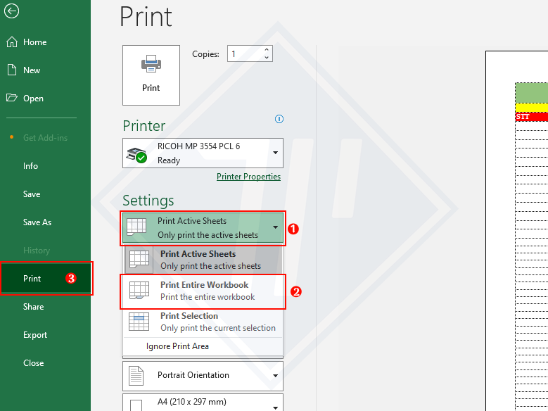Open the Printer Properties link
Image resolution: width=548 pixels, height=411 pixels.
click(x=248, y=177)
